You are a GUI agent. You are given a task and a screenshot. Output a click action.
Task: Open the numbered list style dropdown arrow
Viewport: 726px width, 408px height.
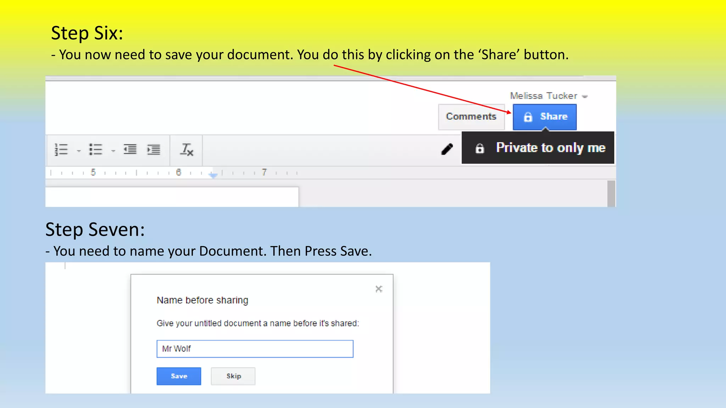click(79, 151)
